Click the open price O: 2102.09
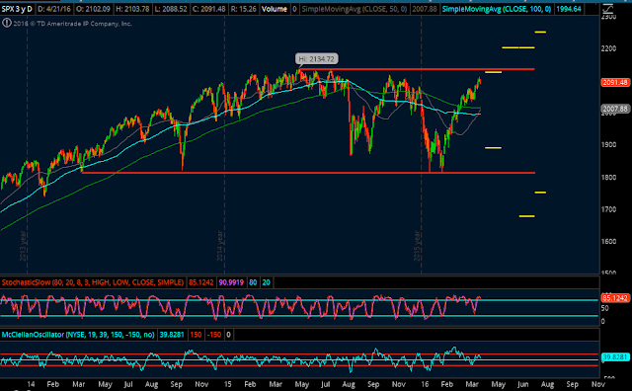This screenshot has width=632, height=391. (x=93, y=9)
